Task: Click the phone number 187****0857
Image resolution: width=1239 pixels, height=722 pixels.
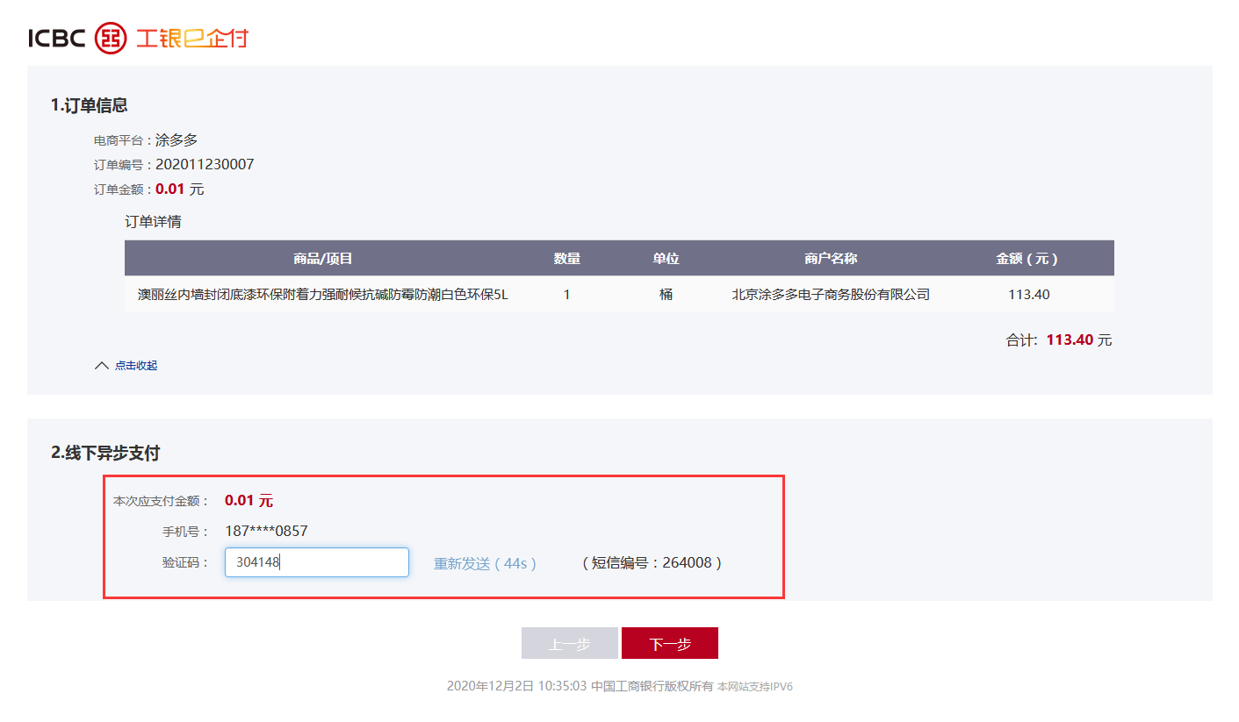Action: pyautogui.click(x=266, y=532)
